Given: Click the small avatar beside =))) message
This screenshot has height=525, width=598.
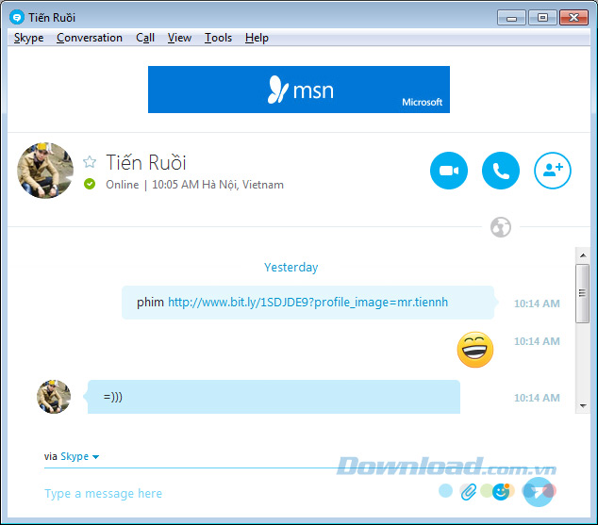Looking at the screenshot, I should (x=54, y=397).
